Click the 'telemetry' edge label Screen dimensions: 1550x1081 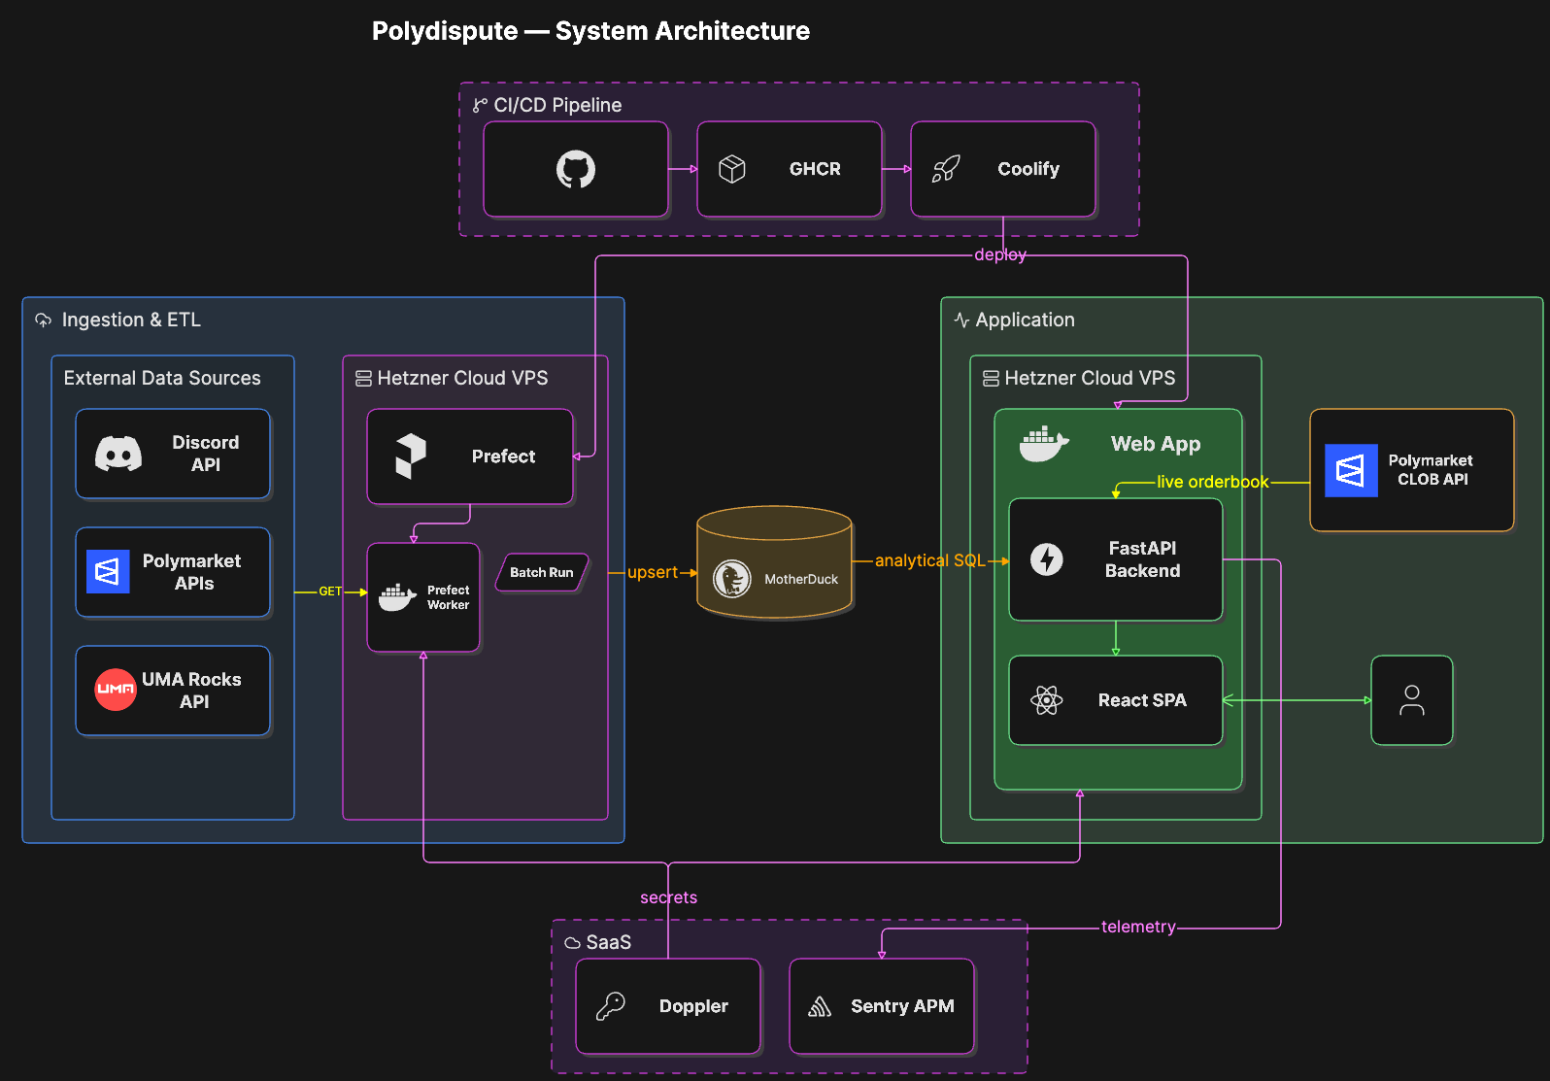(x=1138, y=927)
